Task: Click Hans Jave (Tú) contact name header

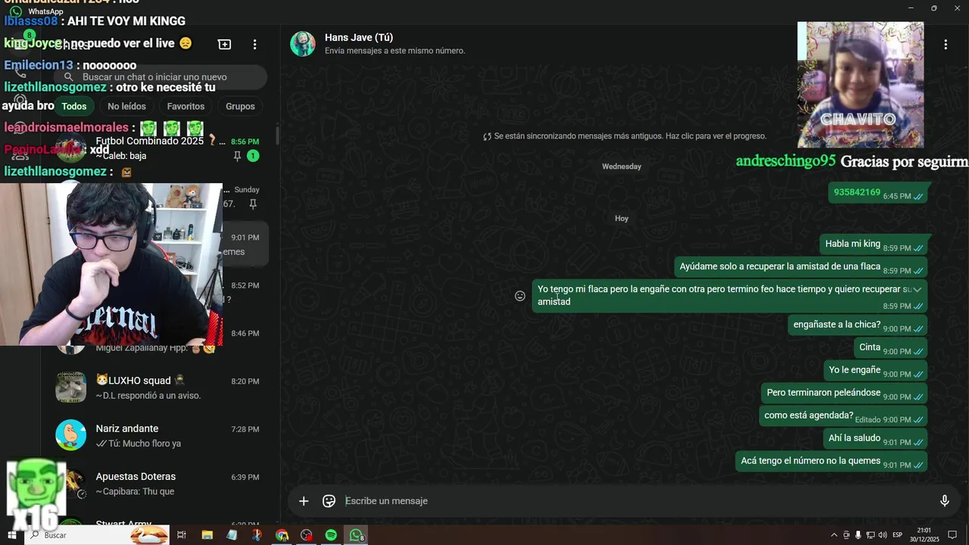Action: point(359,37)
